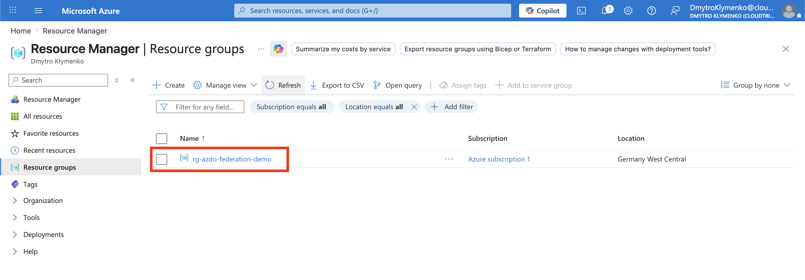Click the Favorite resources star icon
Viewport: 805px width, 280px height.
[x=15, y=133]
